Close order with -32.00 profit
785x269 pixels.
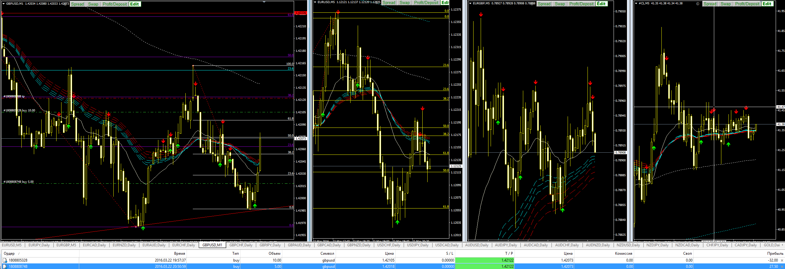782,260
